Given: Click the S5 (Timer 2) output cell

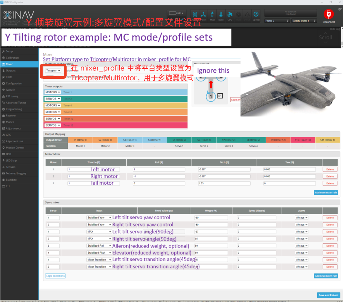Looking at the screenshot, I should [x=179, y=140].
